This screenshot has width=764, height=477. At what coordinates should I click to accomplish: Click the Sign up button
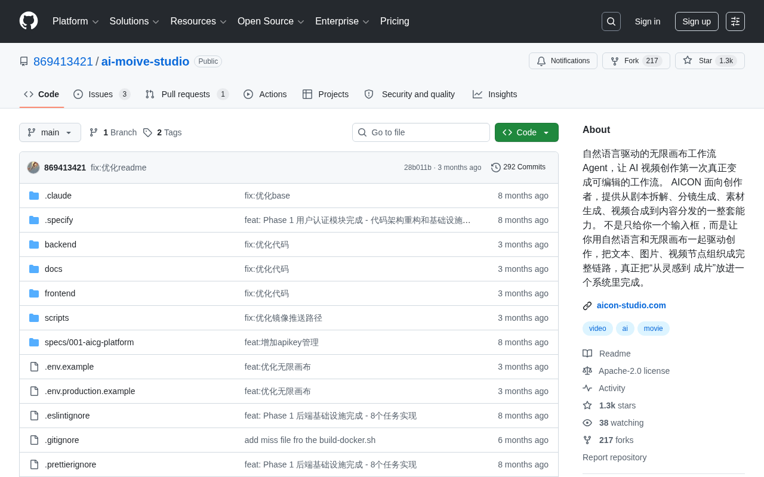(x=697, y=21)
